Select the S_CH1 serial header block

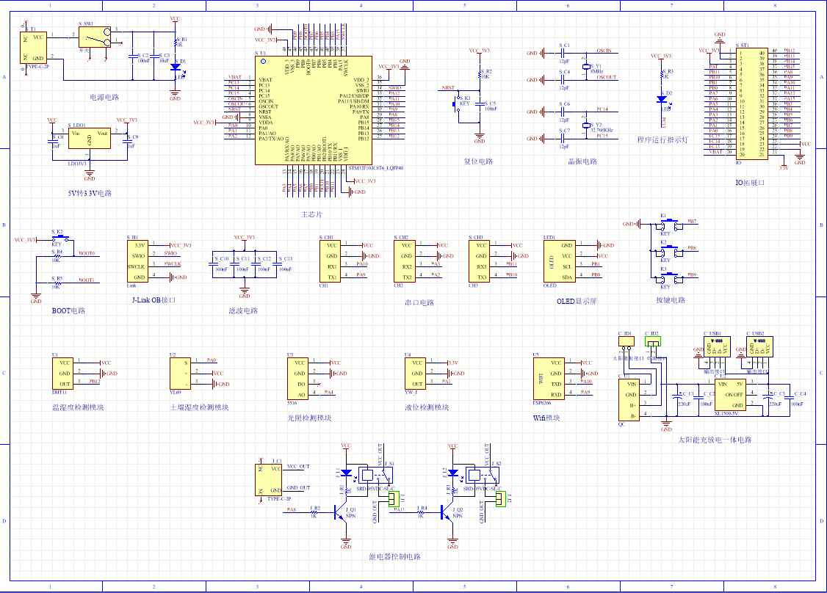coord(331,261)
